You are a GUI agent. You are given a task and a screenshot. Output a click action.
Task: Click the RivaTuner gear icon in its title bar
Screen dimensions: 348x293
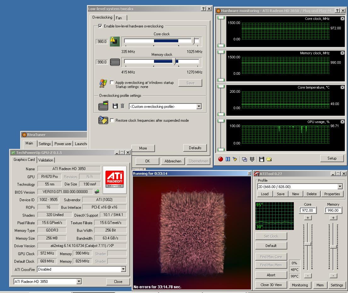pyautogui.click(x=24, y=134)
